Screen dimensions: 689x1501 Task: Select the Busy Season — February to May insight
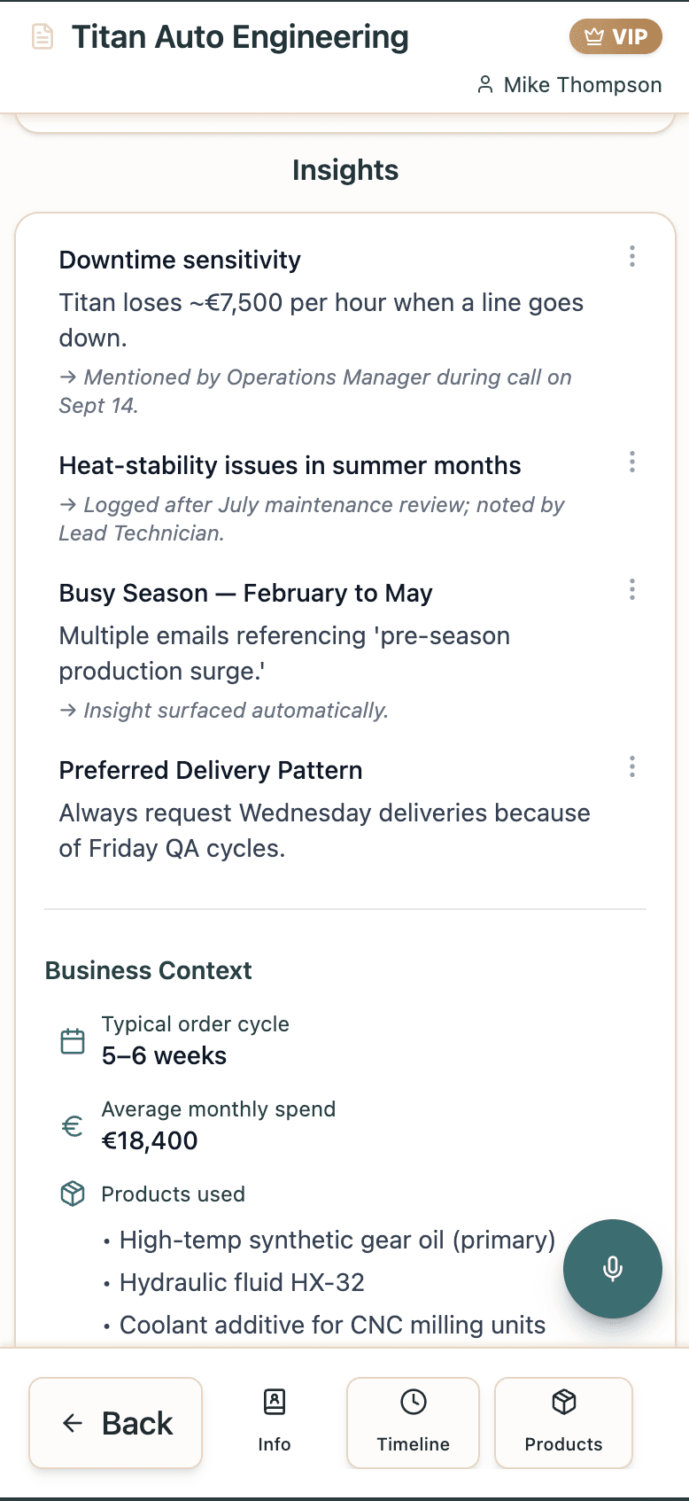[245, 593]
